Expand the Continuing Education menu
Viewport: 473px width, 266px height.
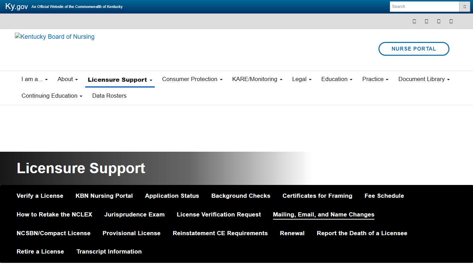pos(52,96)
